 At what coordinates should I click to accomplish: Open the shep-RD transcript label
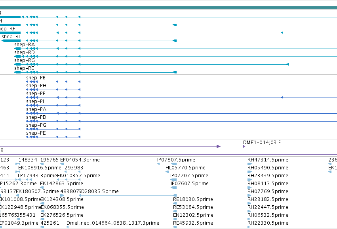pyautogui.click(x=25, y=53)
